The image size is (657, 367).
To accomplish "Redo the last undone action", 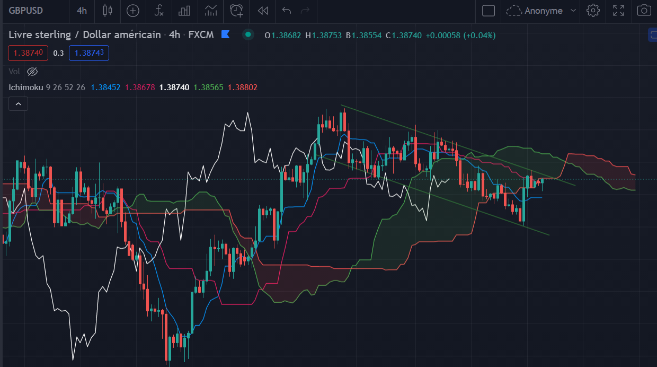I will click(305, 11).
